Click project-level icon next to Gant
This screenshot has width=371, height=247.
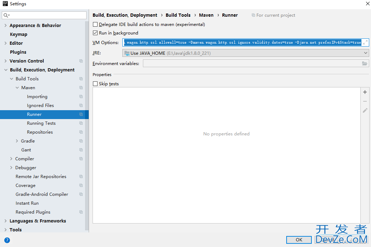(81, 150)
